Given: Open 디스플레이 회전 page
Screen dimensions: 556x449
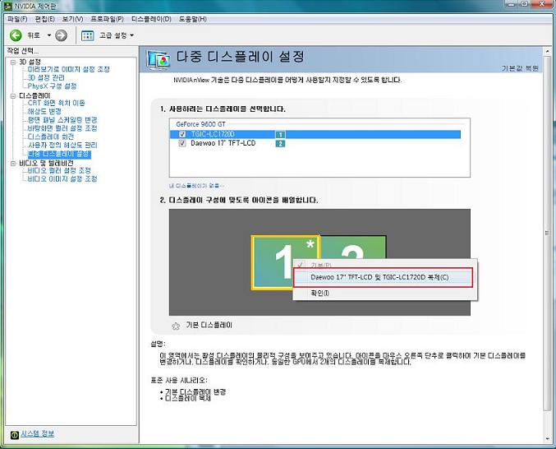Looking at the screenshot, I should (51, 137).
